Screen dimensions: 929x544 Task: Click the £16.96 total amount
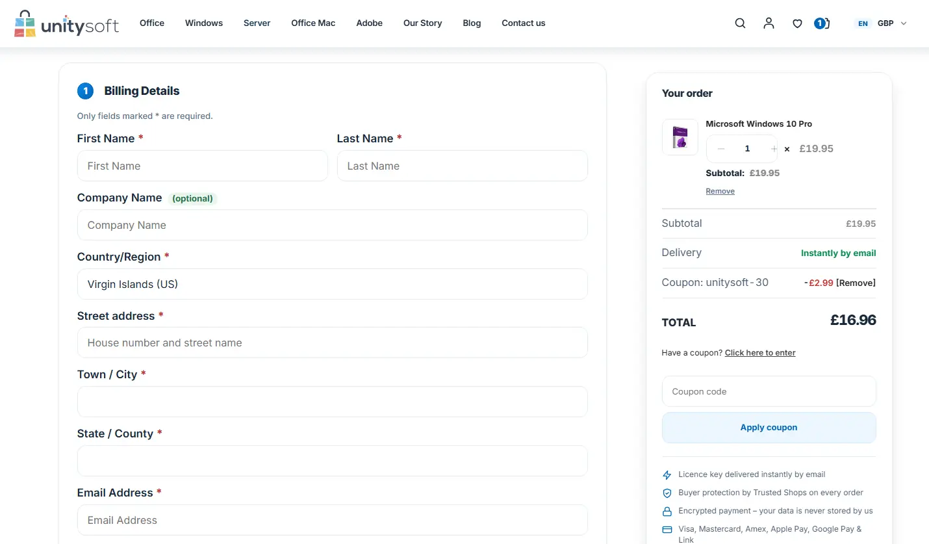(x=853, y=320)
